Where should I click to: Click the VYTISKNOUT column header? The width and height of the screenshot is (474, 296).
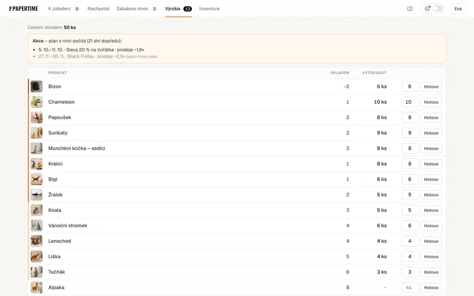[x=374, y=73]
